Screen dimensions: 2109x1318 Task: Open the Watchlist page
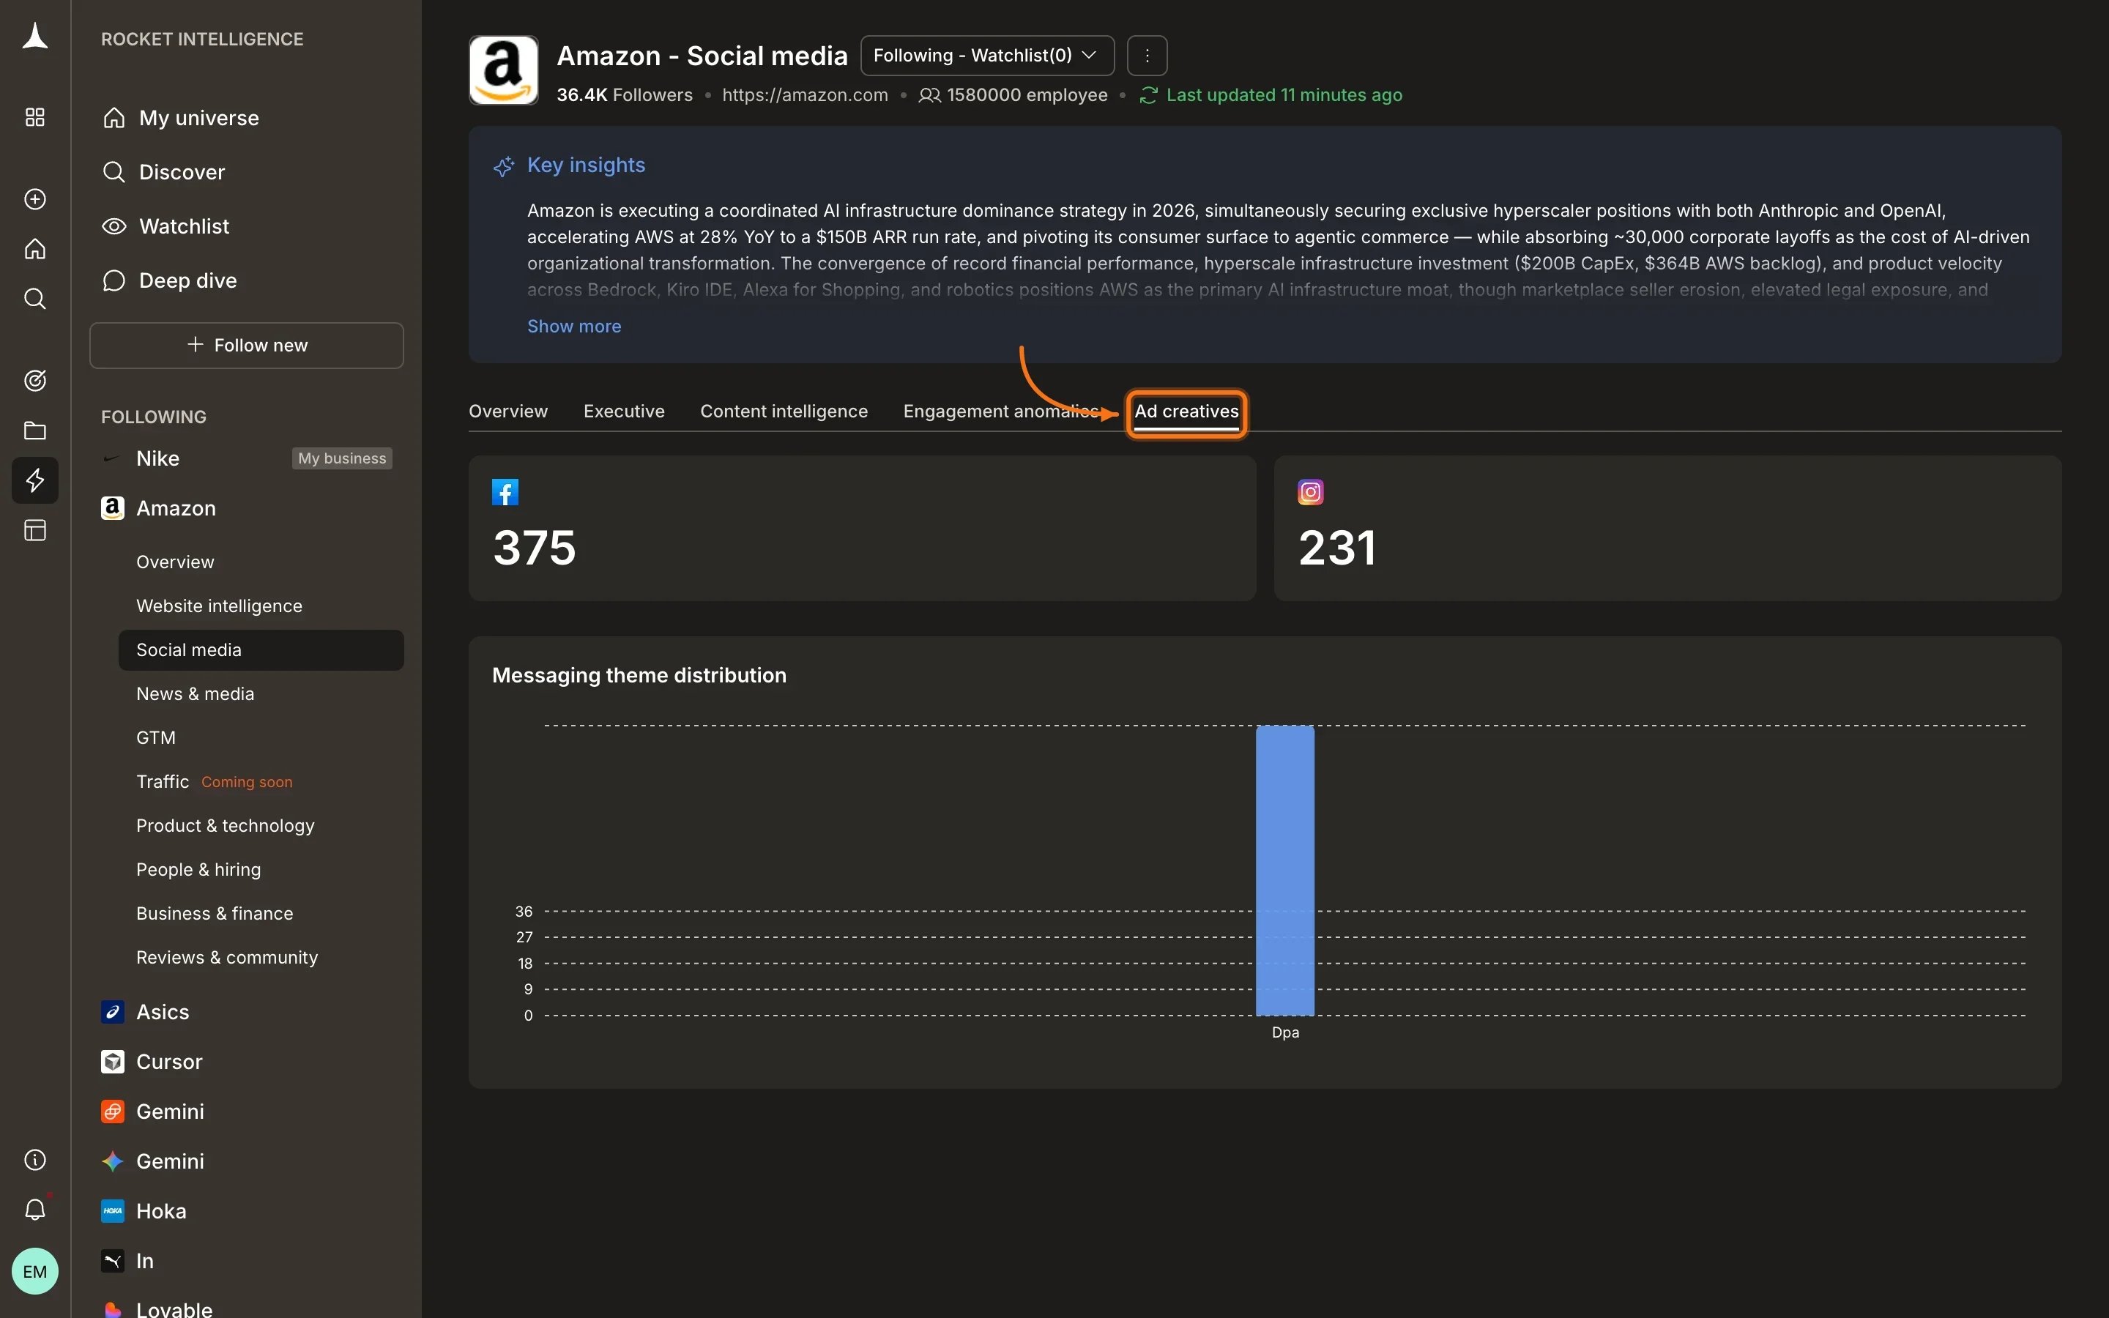[x=184, y=227]
